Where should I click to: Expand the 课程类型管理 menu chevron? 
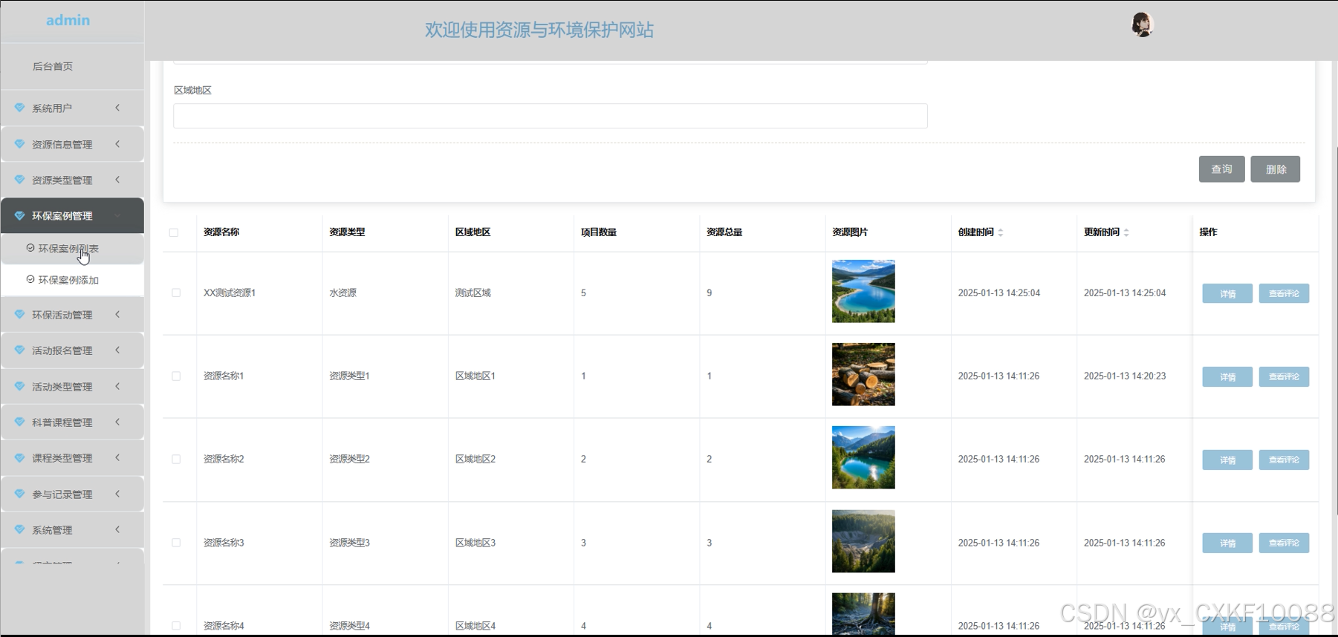pos(117,457)
